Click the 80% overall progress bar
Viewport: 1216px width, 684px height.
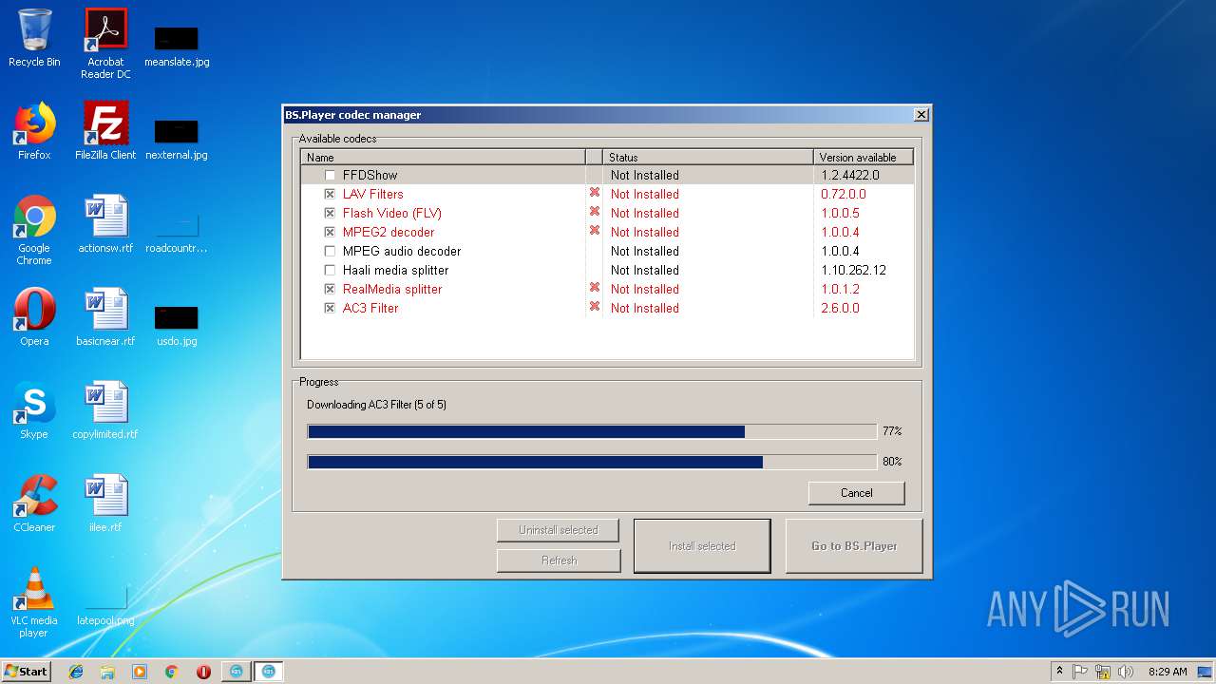591,463
